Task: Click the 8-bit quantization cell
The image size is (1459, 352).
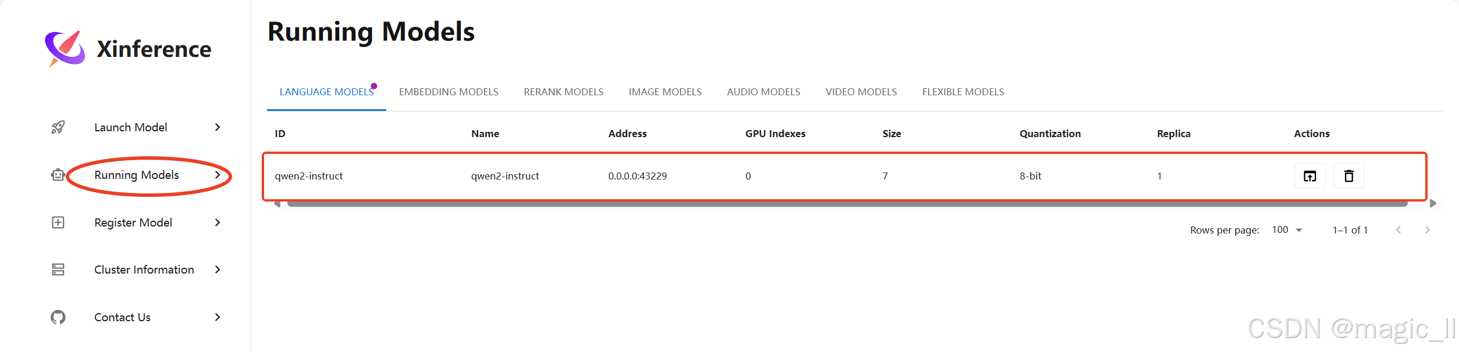Action: 1030,176
